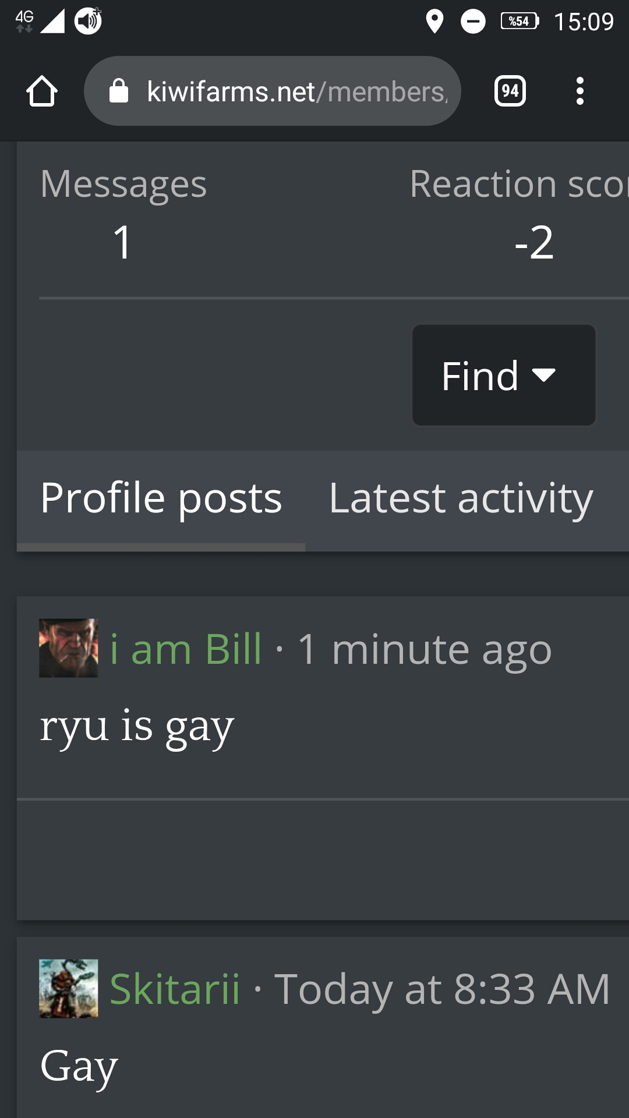Open the tab switcher showing 94 tabs
The image size is (629, 1118).
tap(510, 91)
